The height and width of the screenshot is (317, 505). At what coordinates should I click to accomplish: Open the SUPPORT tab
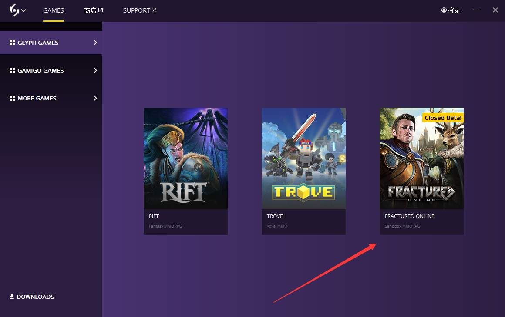coord(137,10)
